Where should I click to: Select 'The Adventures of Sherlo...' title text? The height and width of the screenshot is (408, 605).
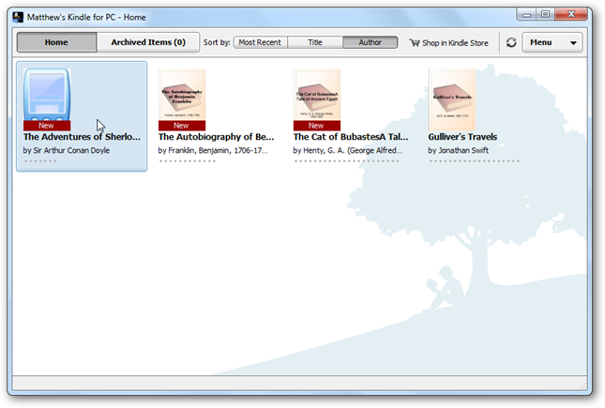tap(82, 137)
